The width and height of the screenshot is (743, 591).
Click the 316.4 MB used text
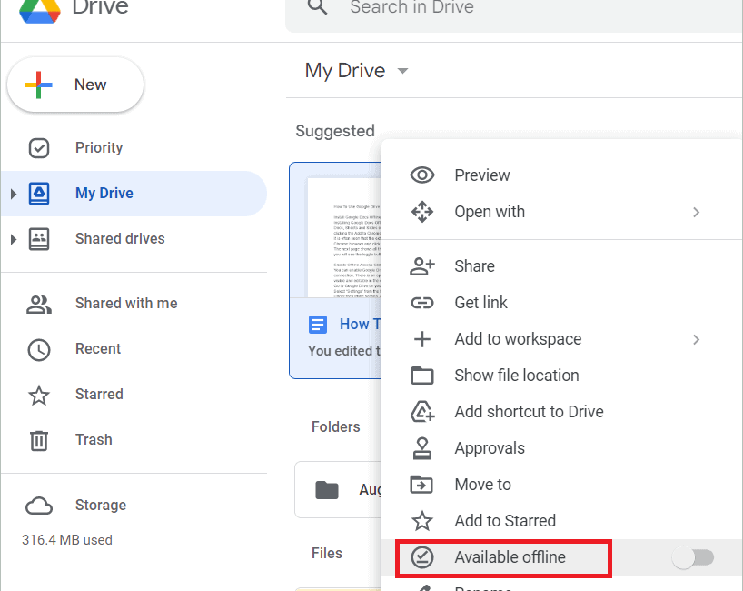point(67,540)
